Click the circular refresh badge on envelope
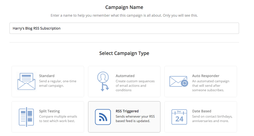Viewport: 254px width, 136px height. coord(184,83)
